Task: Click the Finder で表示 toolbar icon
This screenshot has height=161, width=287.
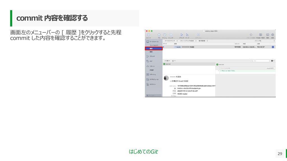Action: click(260, 35)
